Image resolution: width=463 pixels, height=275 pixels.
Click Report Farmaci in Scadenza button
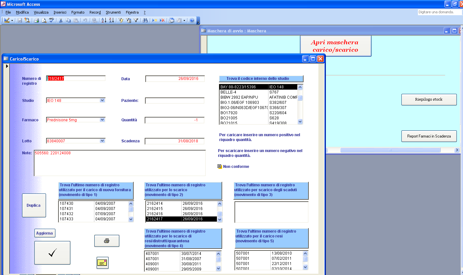point(429,136)
